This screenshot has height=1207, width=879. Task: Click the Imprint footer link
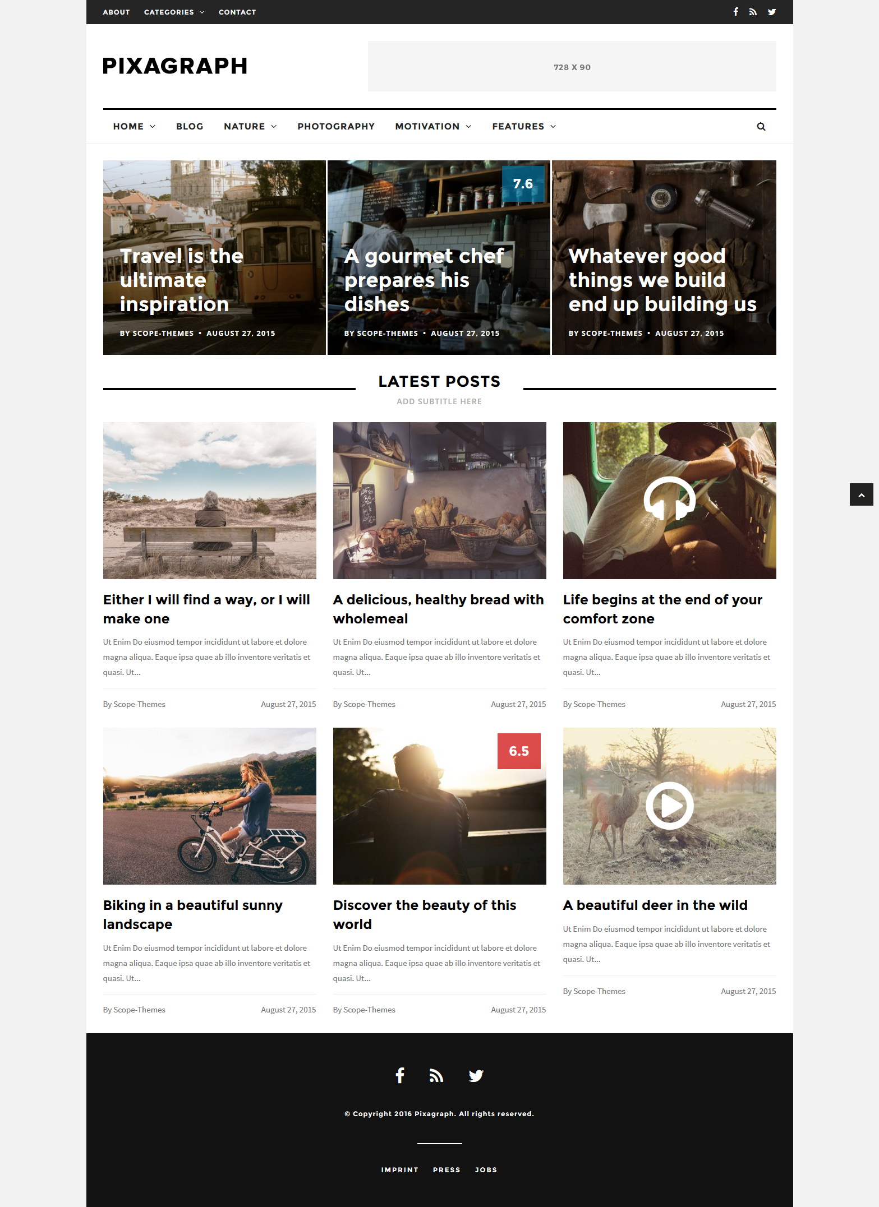(x=400, y=1170)
